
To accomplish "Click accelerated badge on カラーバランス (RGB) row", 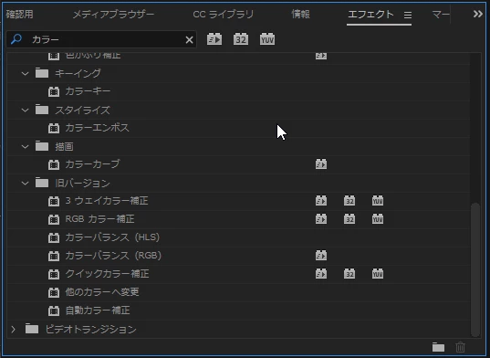I will pos(321,256).
